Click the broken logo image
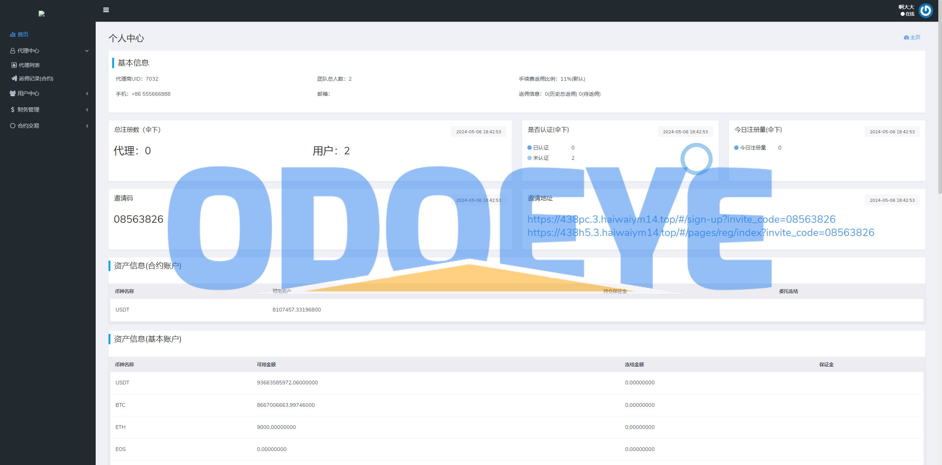The width and height of the screenshot is (942, 465). point(42,14)
